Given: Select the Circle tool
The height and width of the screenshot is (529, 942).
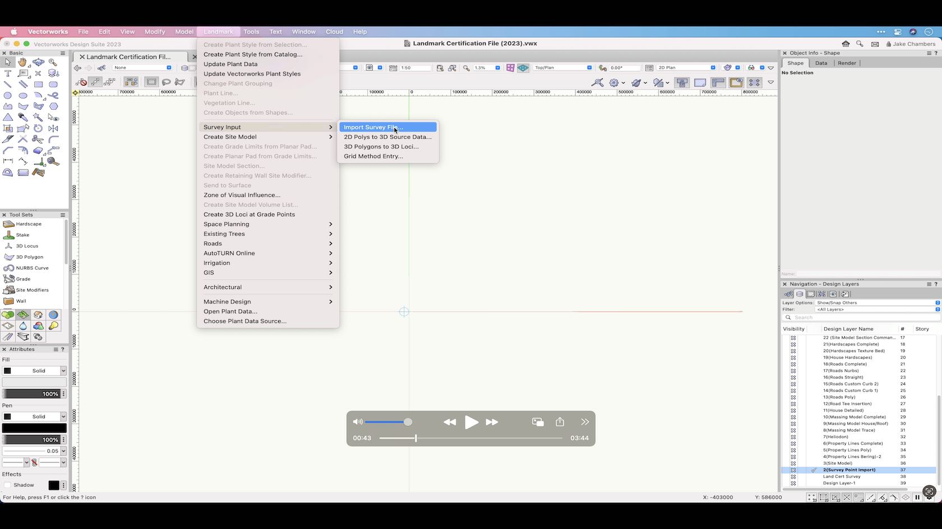Looking at the screenshot, I should tap(8, 95).
